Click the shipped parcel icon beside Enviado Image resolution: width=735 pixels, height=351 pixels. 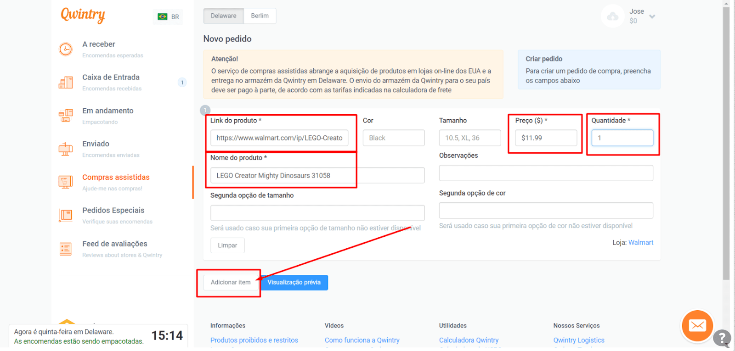point(66,149)
